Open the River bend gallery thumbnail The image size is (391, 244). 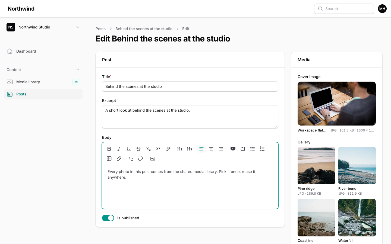click(x=357, y=166)
